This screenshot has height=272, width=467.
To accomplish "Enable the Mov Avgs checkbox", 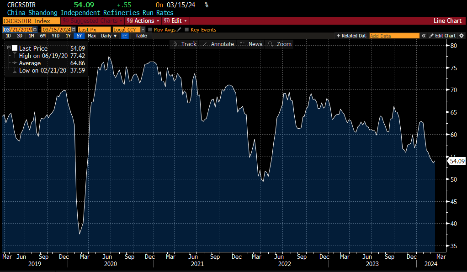I will pyautogui.click(x=150, y=30).
